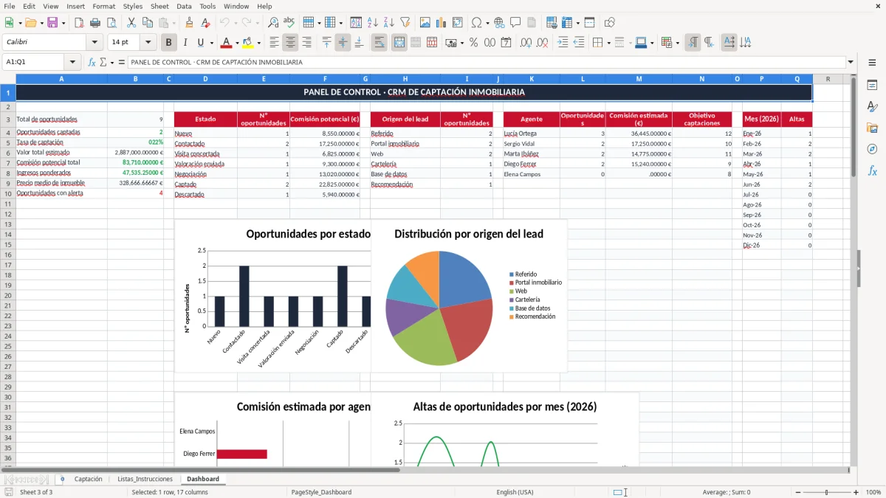This screenshot has height=498, width=886.
Task: Open the Insert Symbol dropdown arrow
Action: click(486, 23)
